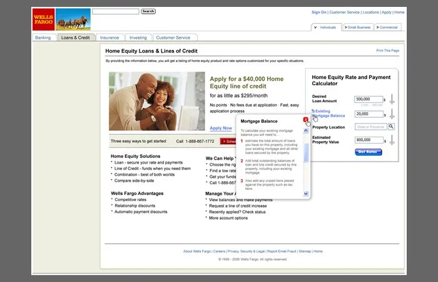This screenshot has width=438, height=282.
Task: Click Print This Page link
Action: [x=388, y=51]
